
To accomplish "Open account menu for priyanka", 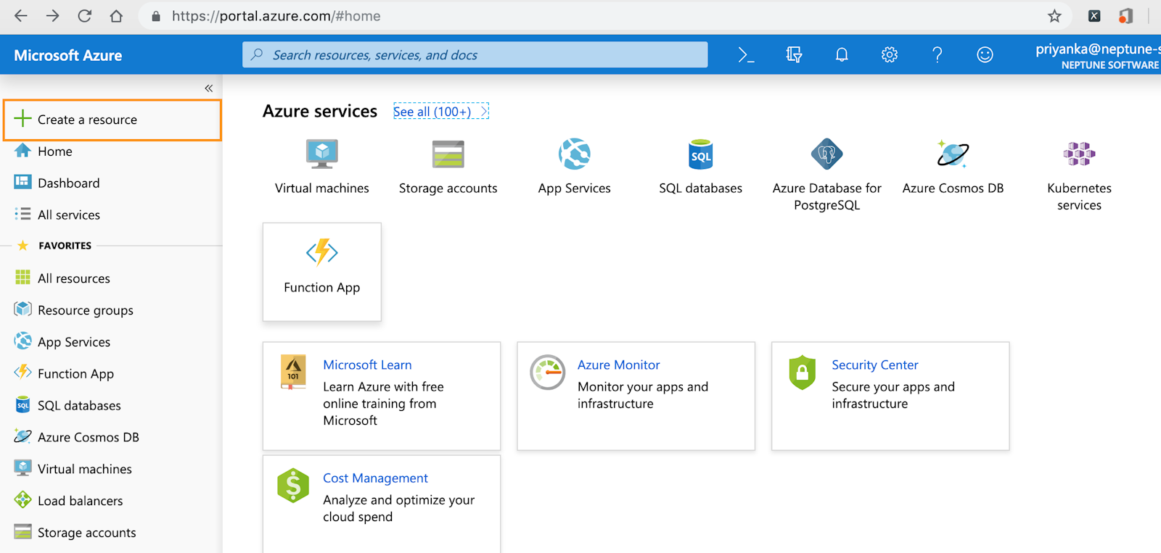I will click(1097, 56).
